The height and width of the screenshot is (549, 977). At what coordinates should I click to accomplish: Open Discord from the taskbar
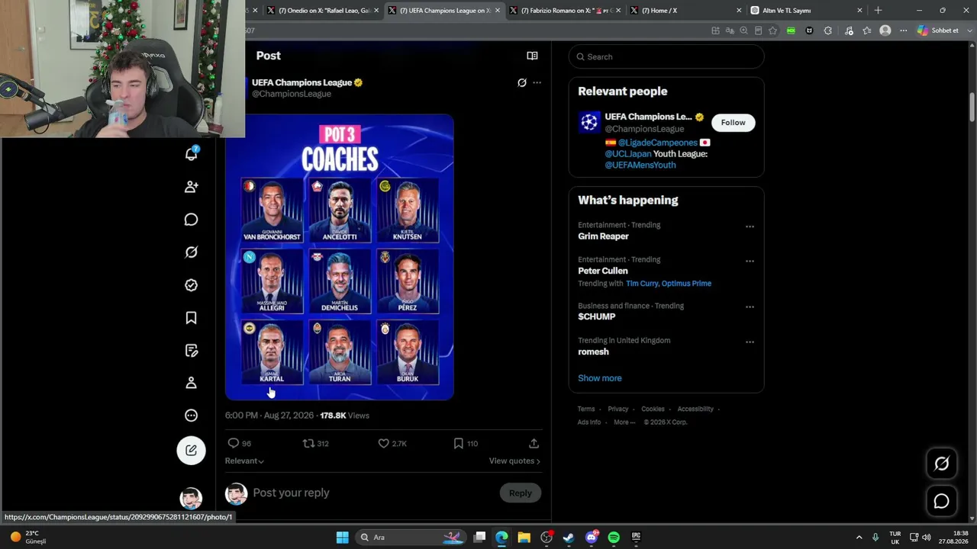(592, 538)
